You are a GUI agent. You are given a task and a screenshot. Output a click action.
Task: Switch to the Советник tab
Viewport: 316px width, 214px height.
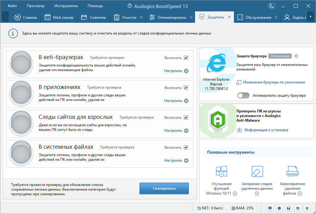click(94, 18)
